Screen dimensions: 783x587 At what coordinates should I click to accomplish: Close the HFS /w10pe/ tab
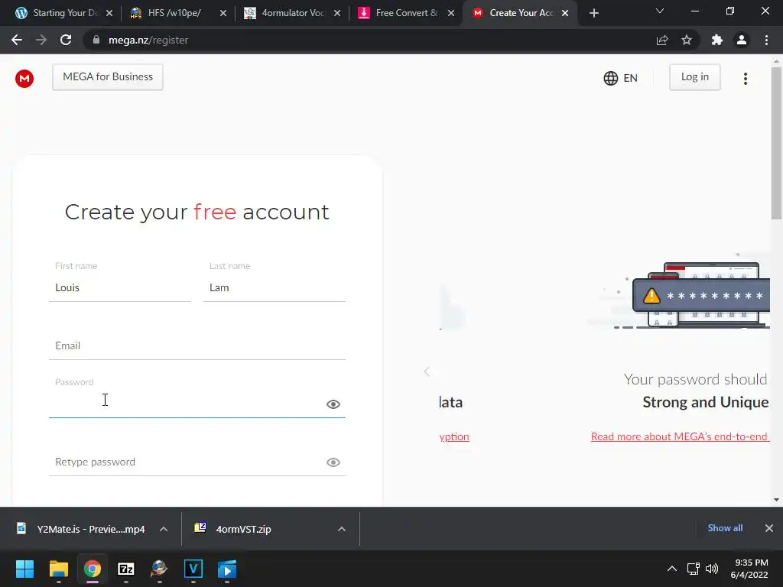tap(223, 13)
